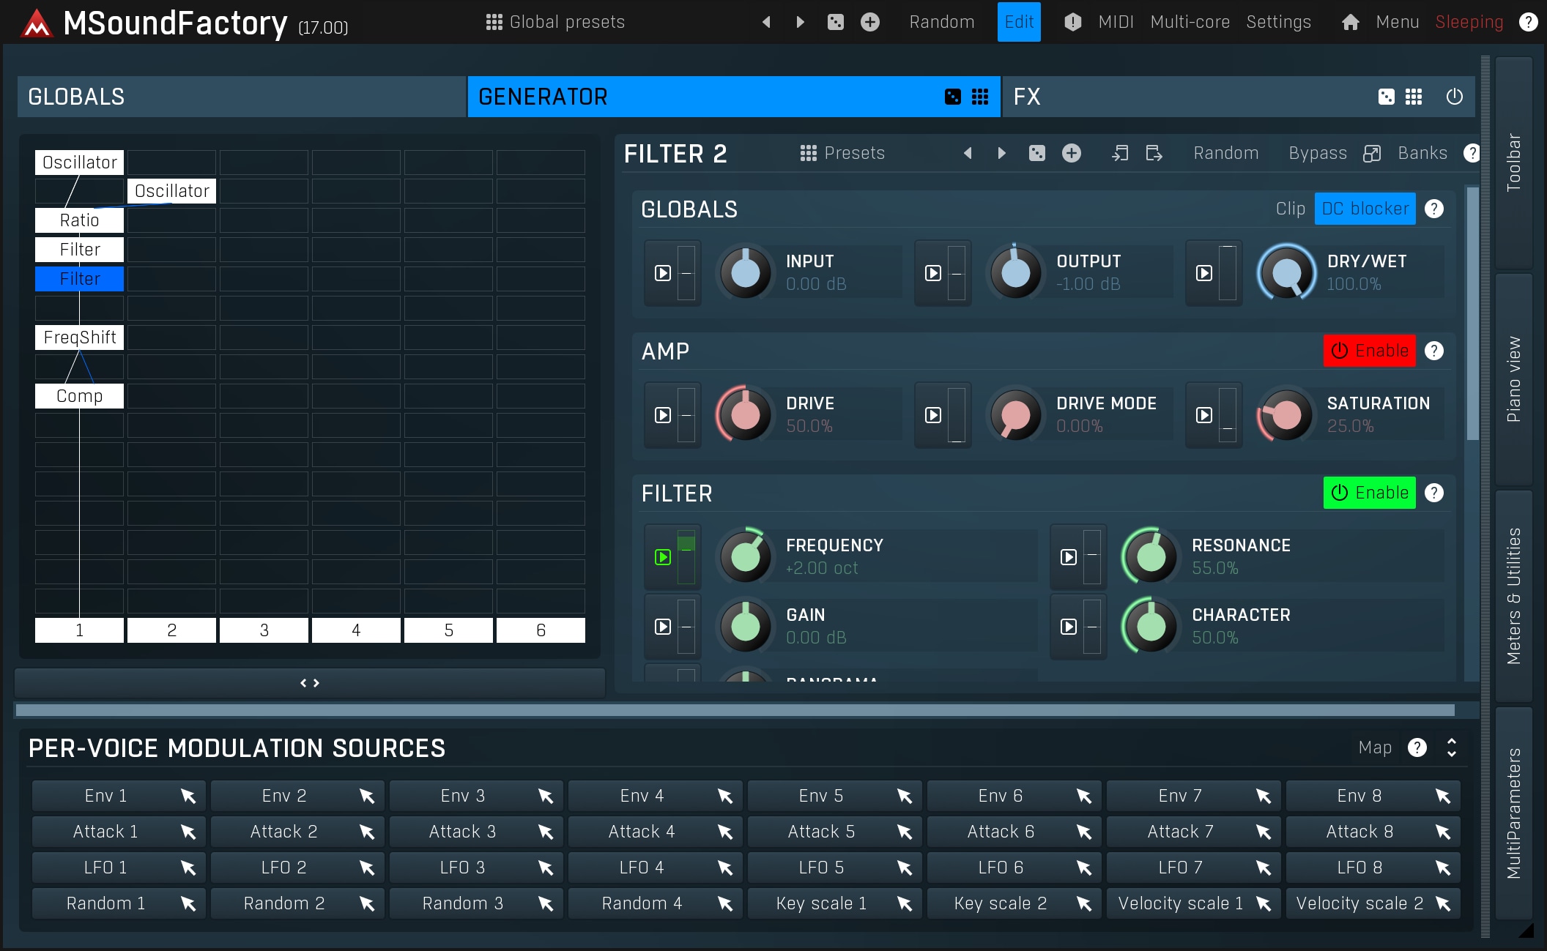1547x951 pixels.
Task: Click the Resonance knob
Action: click(1150, 557)
